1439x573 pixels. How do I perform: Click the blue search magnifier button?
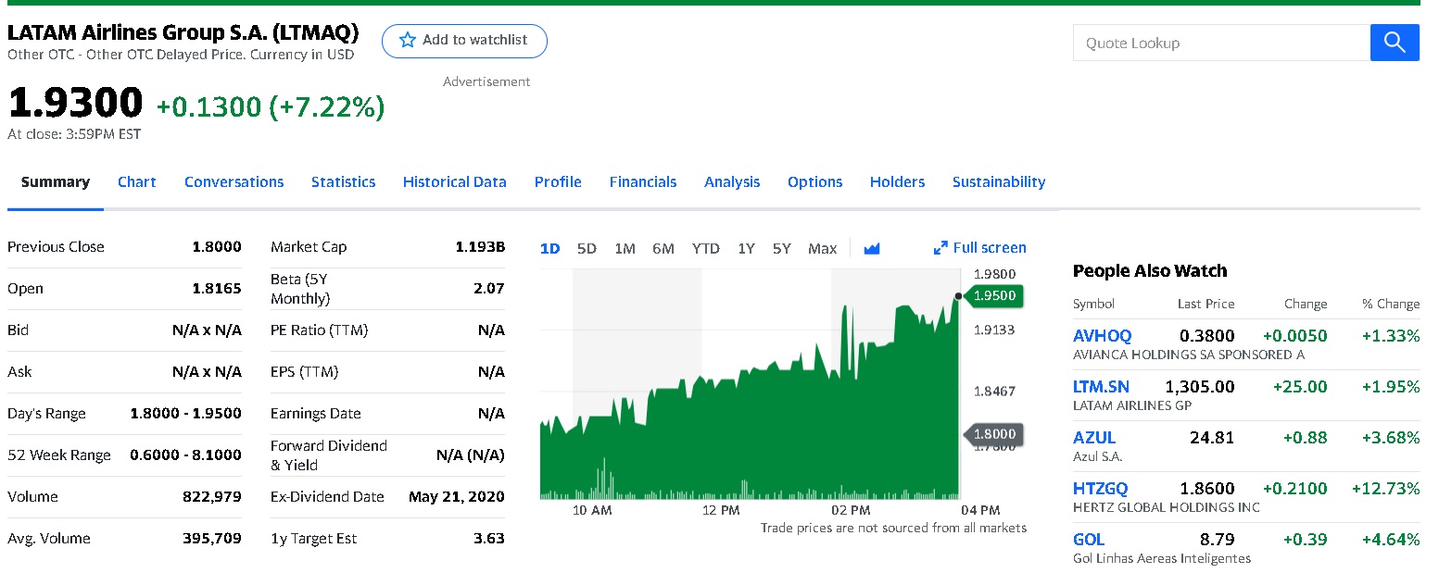[x=1394, y=43]
